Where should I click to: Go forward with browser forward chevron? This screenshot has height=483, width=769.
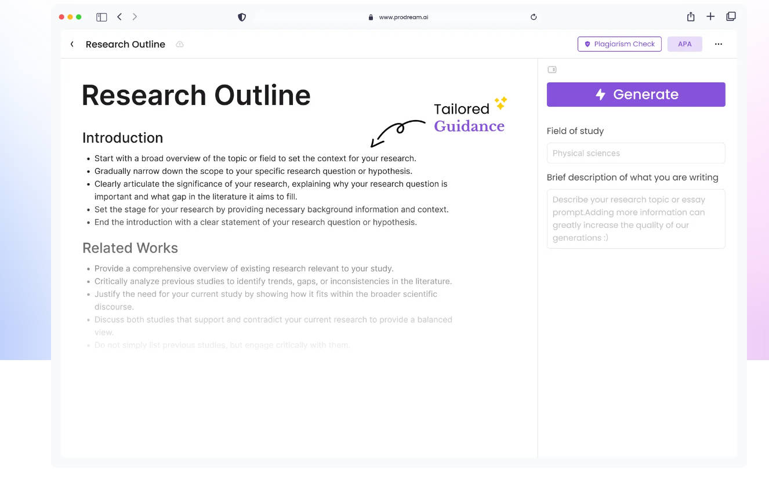(135, 17)
